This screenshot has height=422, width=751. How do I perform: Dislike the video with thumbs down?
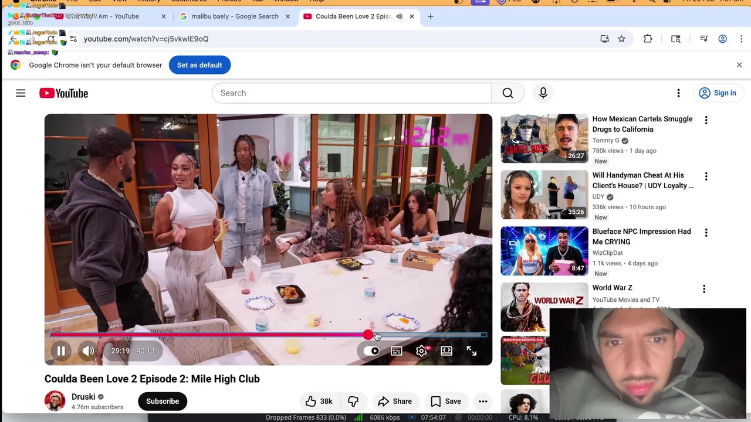[353, 401]
